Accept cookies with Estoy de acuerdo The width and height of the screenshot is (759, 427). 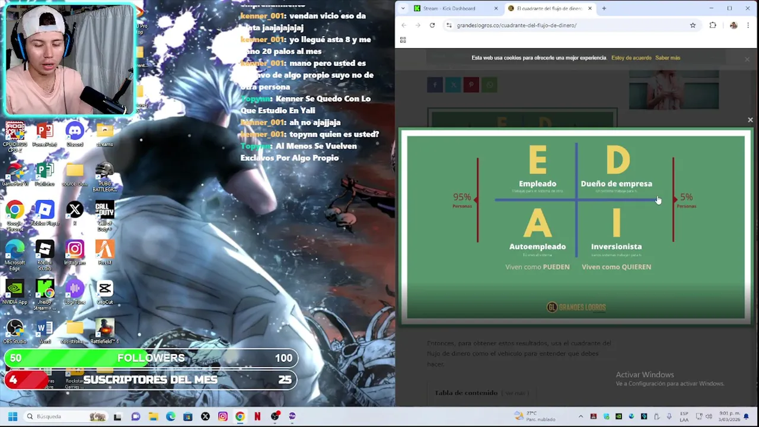(631, 58)
